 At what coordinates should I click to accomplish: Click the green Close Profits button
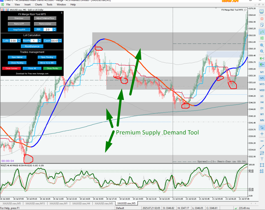pyautogui.click(x=52, y=69)
